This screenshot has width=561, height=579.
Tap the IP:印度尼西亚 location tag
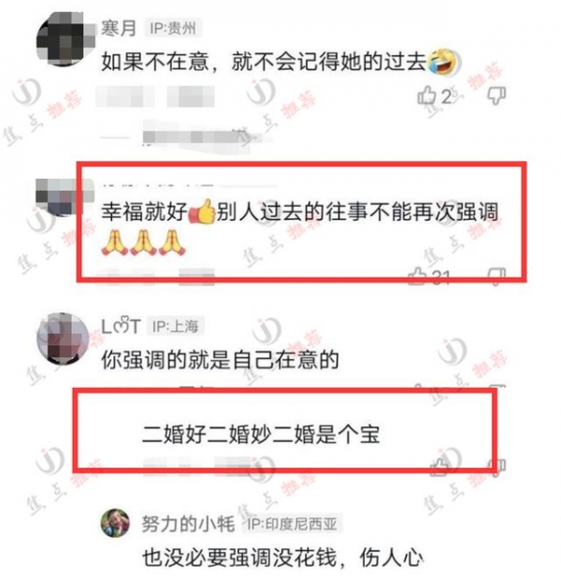tap(292, 524)
